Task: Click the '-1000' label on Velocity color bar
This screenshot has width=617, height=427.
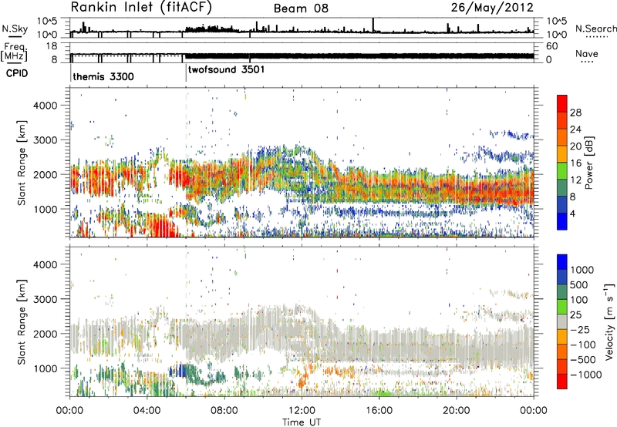Action: (585, 375)
